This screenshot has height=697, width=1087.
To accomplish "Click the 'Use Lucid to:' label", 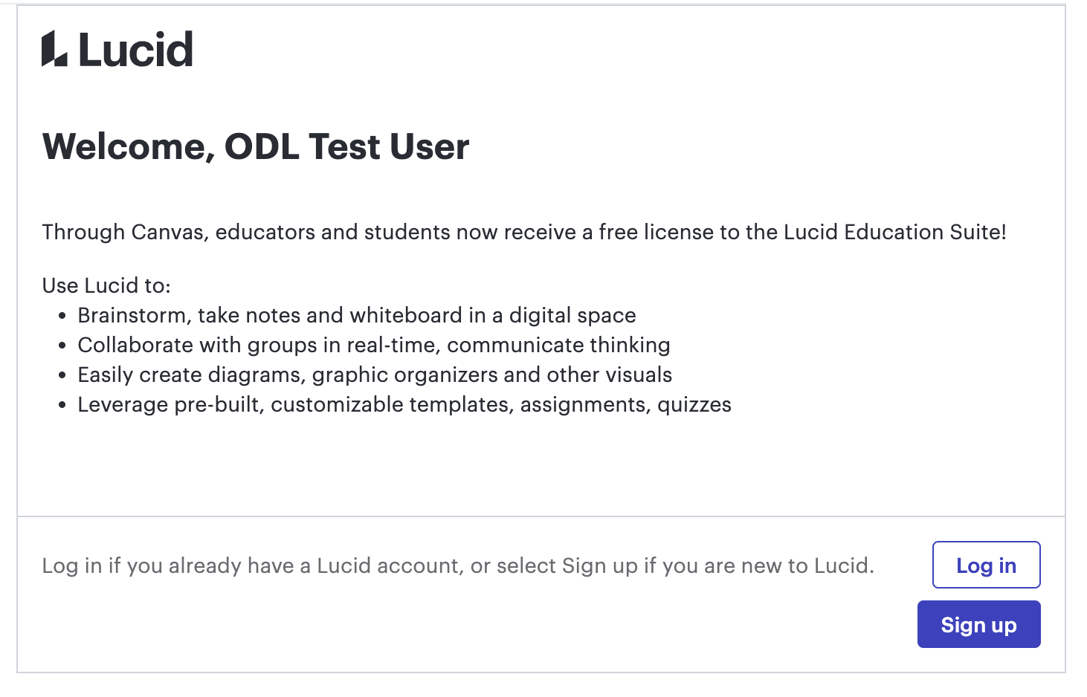I will pyautogui.click(x=106, y=285).
